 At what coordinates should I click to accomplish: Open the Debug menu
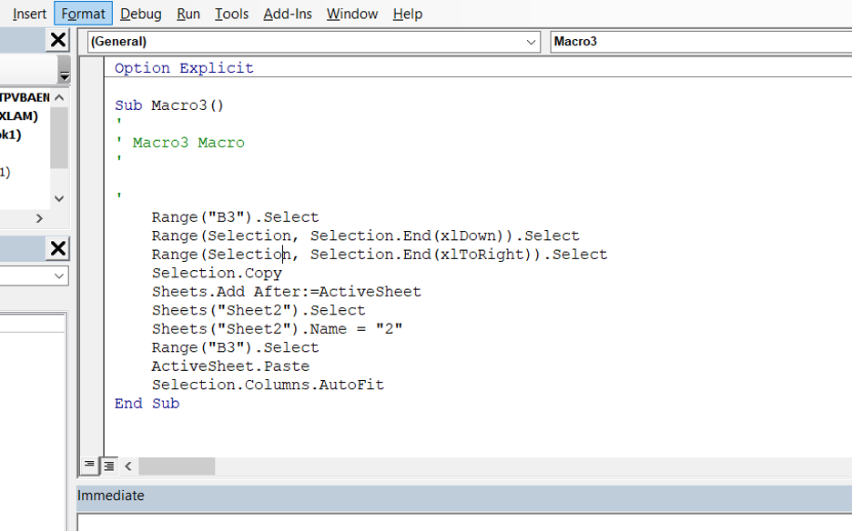click(x=140, y=14)
